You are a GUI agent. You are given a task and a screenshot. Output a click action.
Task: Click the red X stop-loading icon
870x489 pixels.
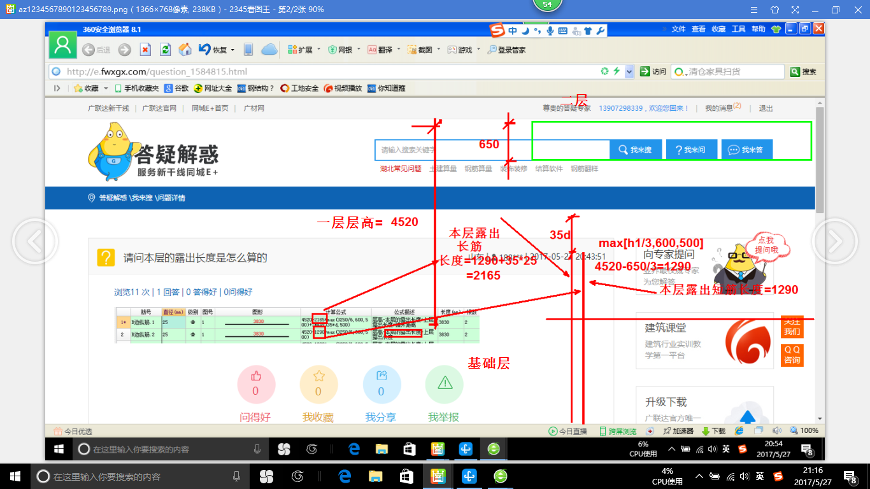(x=145, y=50)
